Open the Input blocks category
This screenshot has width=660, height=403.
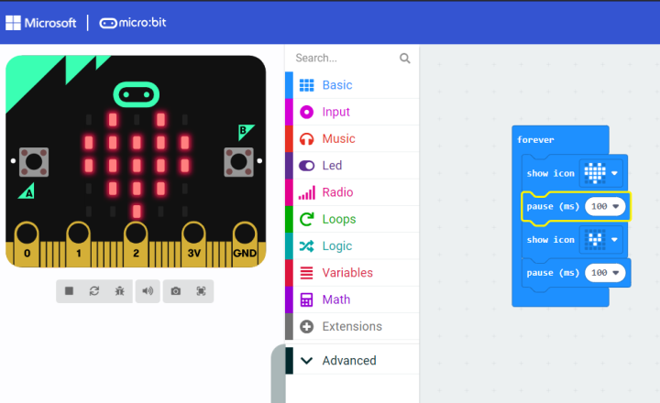point(352,112)
